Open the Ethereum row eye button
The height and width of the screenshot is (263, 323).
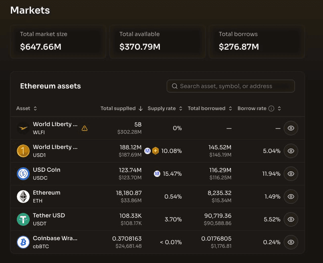click(x=291, y=197)
